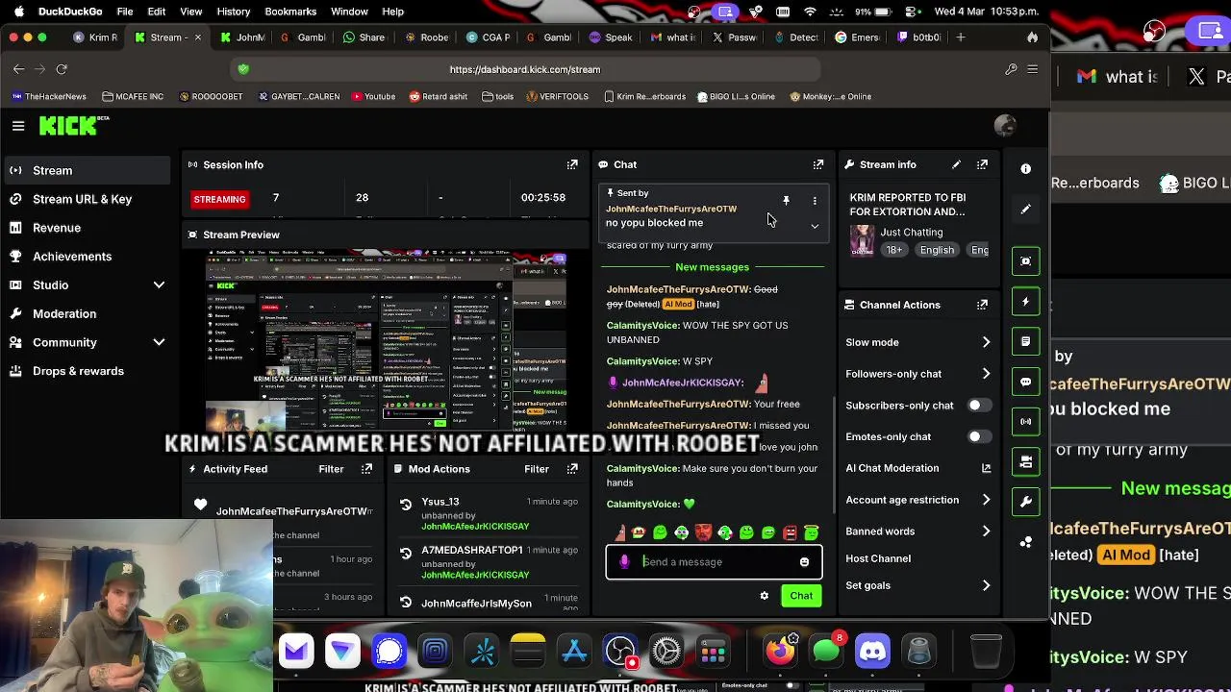Open Drops & rewards in sidebar
Screen dimensions: 1231x692
point(86,371)
